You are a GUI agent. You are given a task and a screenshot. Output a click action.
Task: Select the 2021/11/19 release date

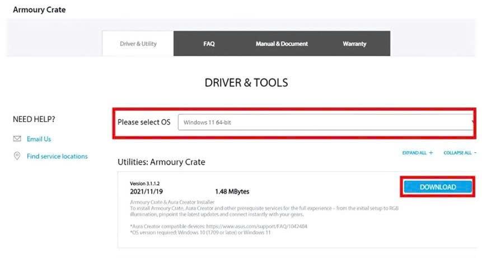click(146, 191)
